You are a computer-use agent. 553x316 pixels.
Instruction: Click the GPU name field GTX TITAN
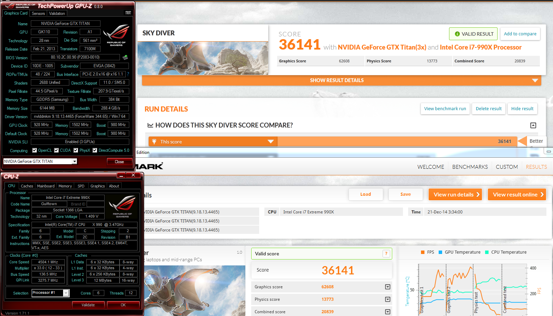(x=65, y=24)
